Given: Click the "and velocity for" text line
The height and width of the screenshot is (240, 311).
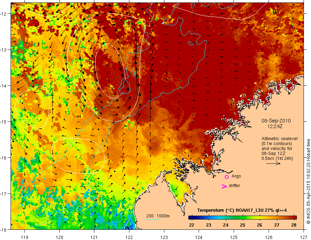Looking at the screenshot, I should (x=277, y=149).
